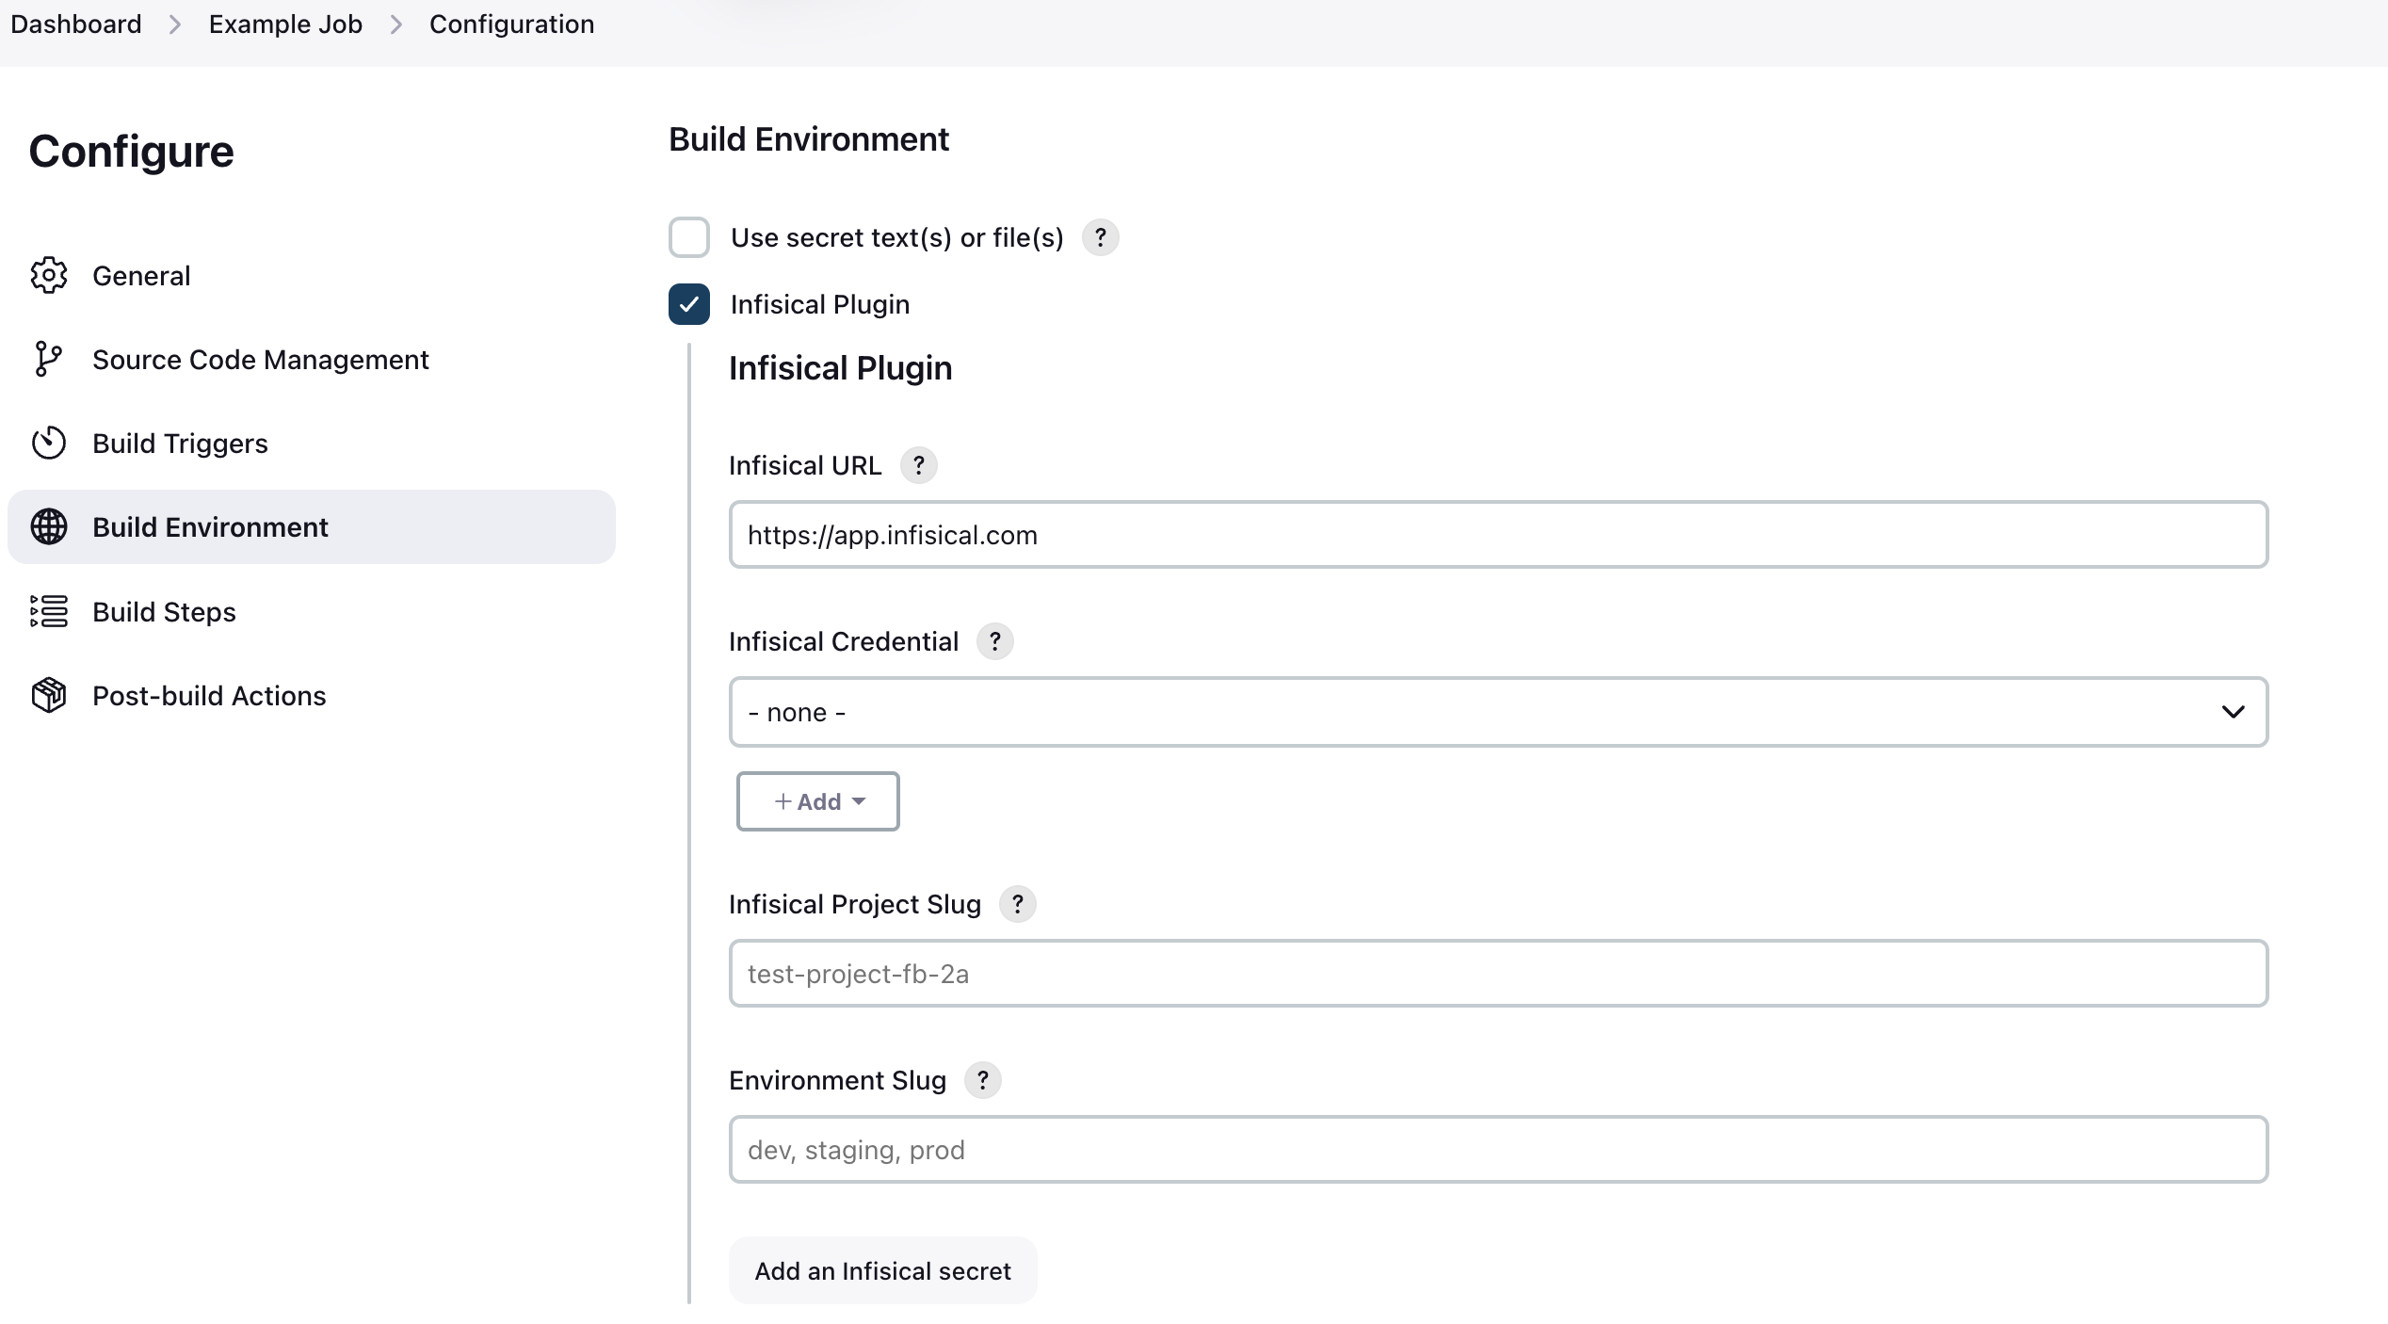
Task: Open the Add credential dropdown menu
Action: pos(816,800)
